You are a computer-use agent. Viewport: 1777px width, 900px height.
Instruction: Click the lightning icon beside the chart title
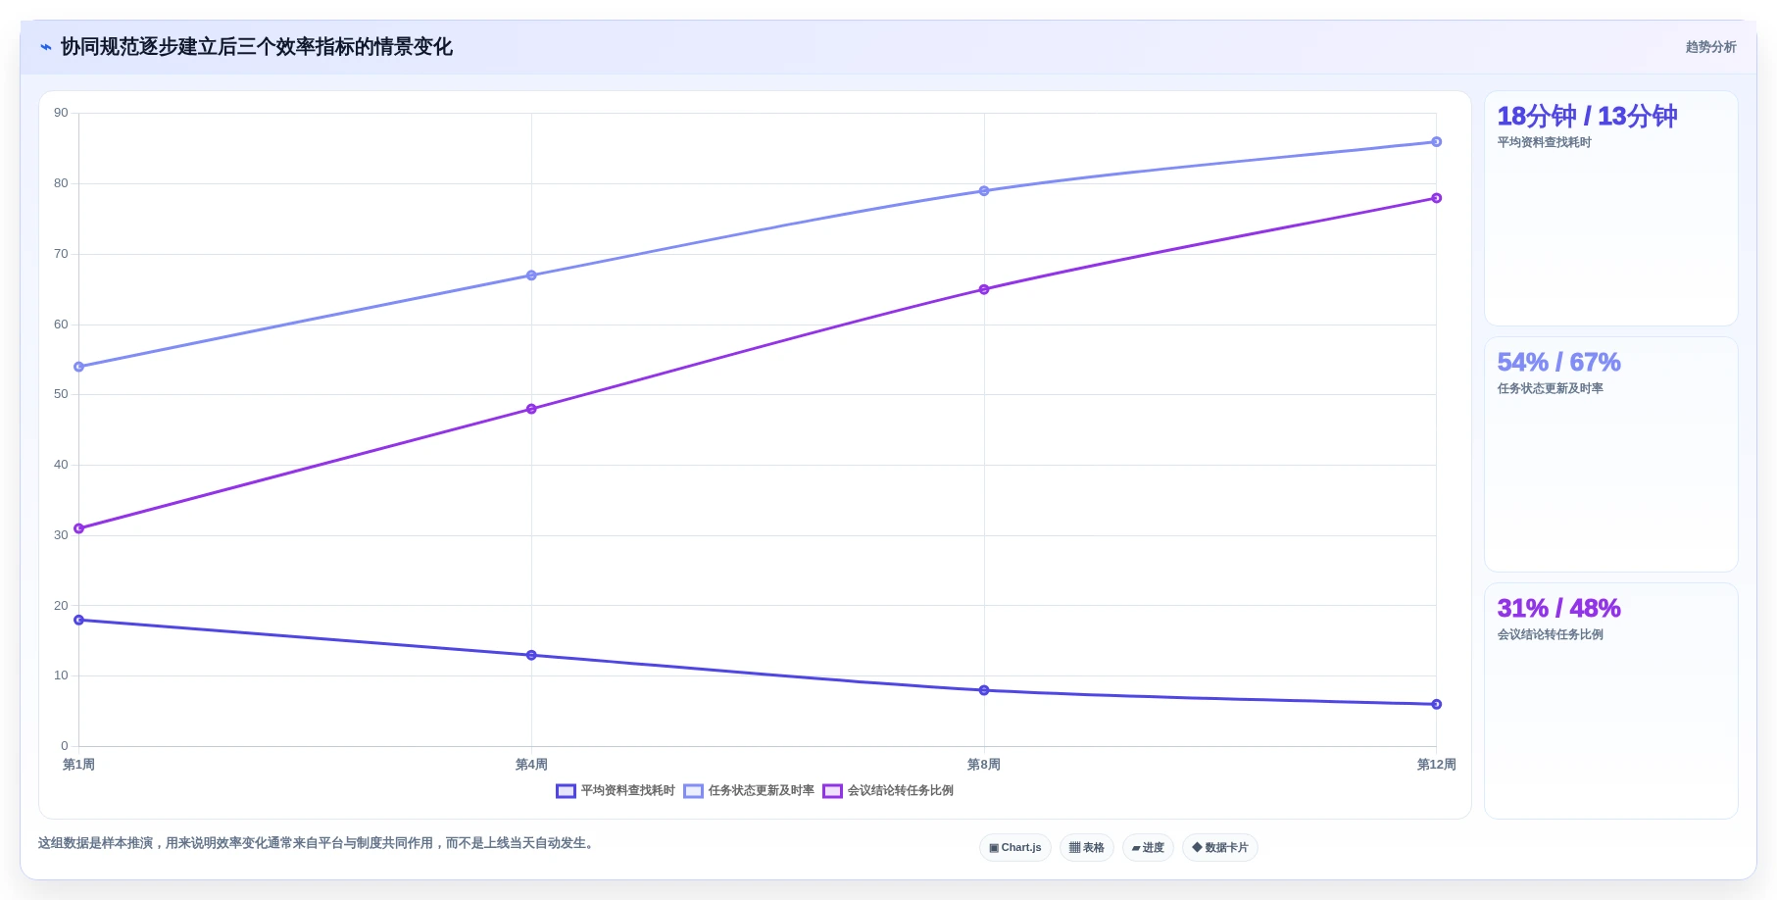(x=46, y=47)
